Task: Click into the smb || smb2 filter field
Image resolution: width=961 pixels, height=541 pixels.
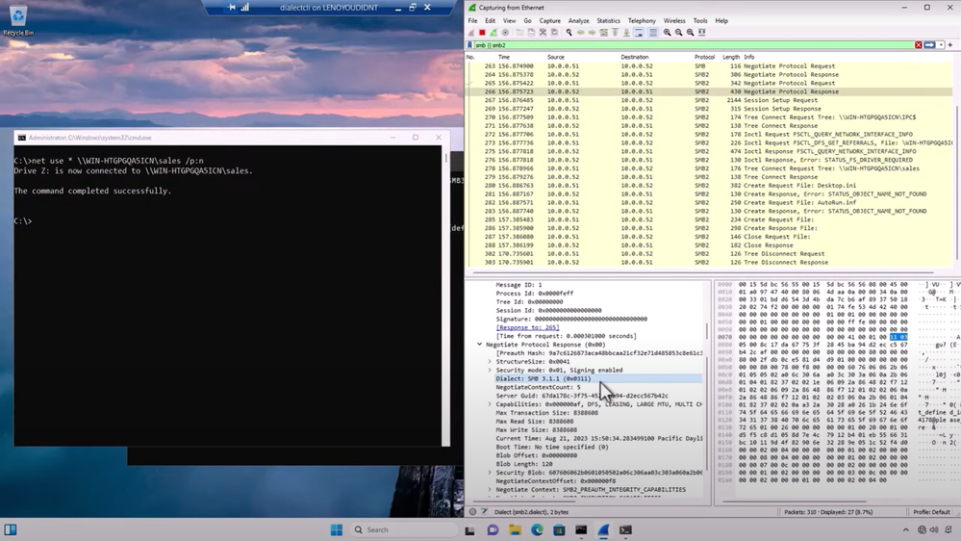Action: 693,45
